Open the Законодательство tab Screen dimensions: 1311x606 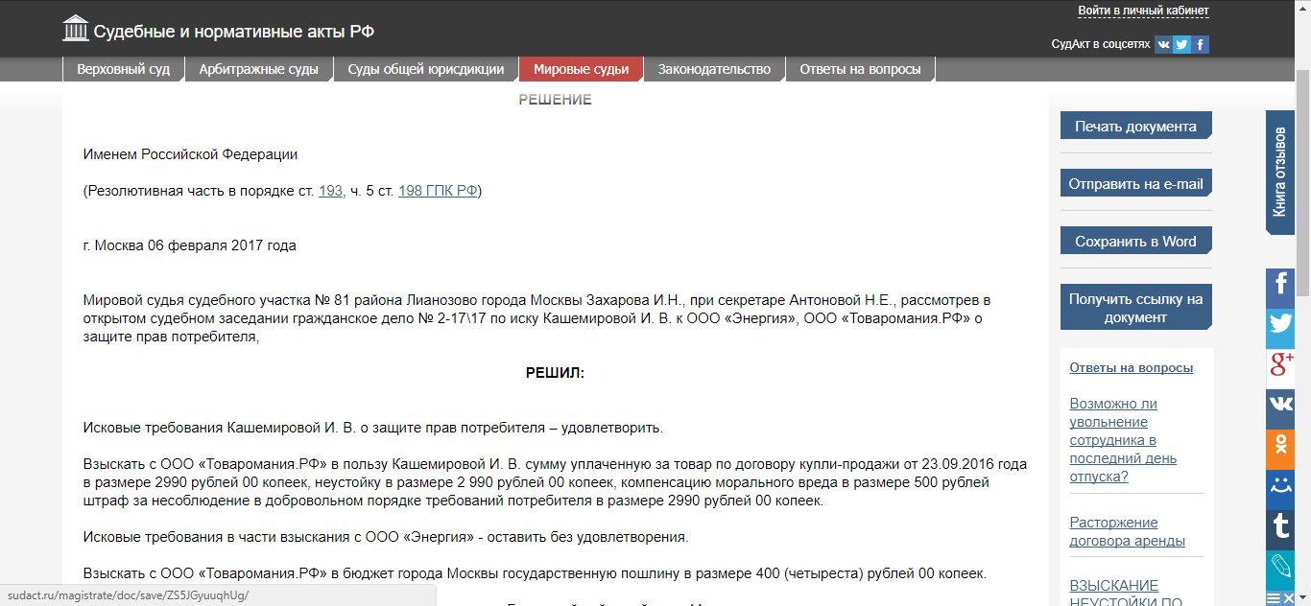tap(714, 69)
